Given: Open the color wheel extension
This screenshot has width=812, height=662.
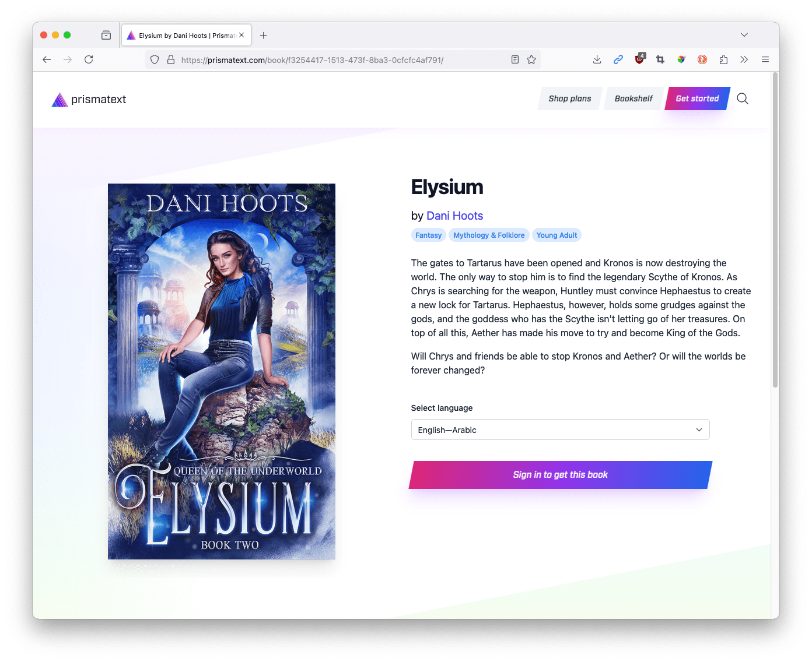Looking at the screenshot, I should click(681, 59).
